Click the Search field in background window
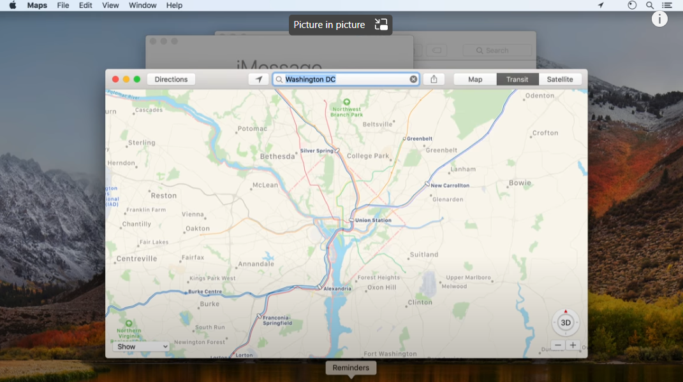Image resolution: width=683 pixels, height=382 pixels. [497, 50]
